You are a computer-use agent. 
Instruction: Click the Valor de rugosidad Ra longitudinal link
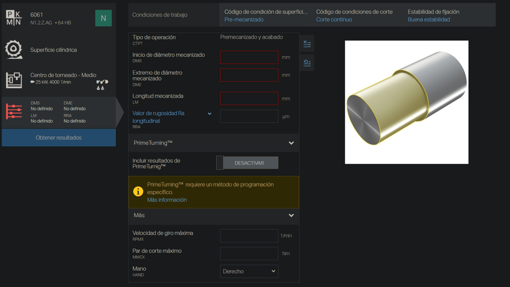coord(158,117)
